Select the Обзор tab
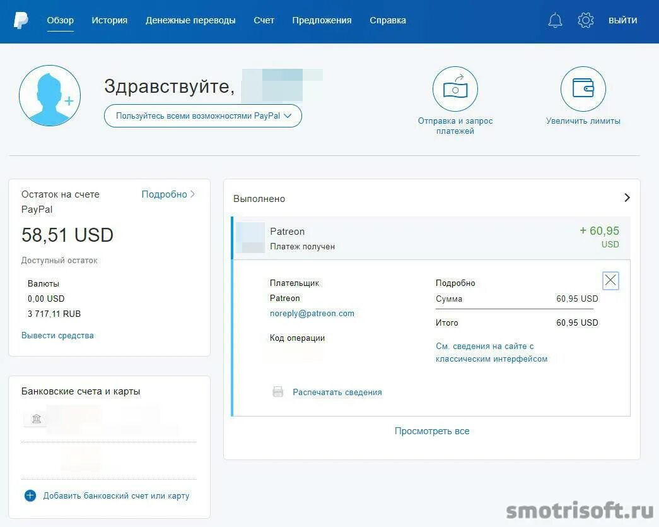The image size is (659, 527). tap(60, 20)
